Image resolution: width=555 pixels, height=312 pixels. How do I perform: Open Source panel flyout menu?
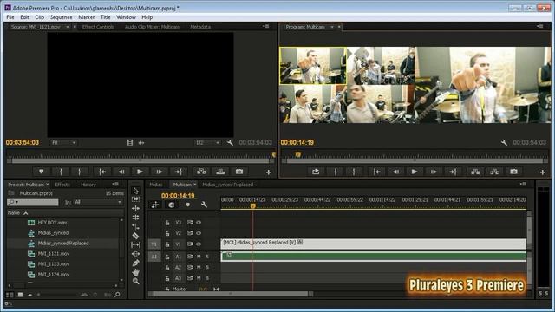(266, 27)
